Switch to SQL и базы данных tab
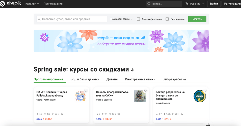 [85, 79]
